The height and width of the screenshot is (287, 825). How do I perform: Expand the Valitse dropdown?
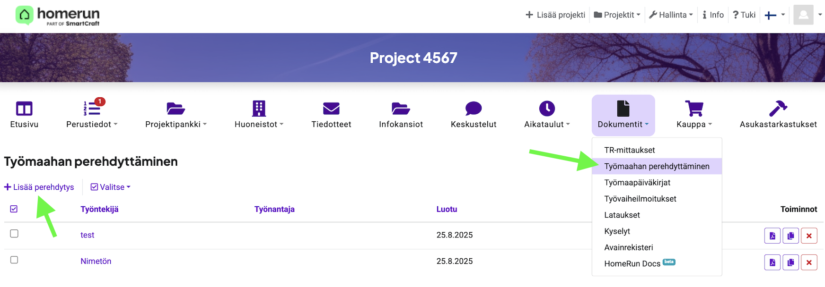111,187
